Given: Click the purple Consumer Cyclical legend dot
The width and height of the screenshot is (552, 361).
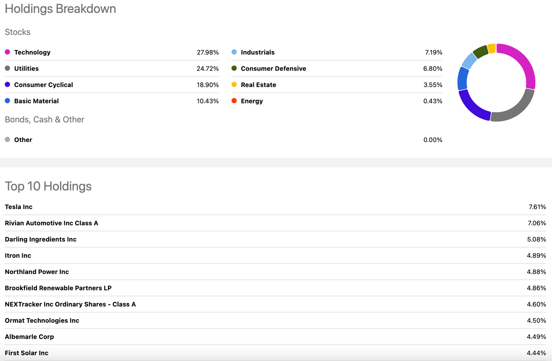Looking at the screenshot, I should click(x=7, y=84).
